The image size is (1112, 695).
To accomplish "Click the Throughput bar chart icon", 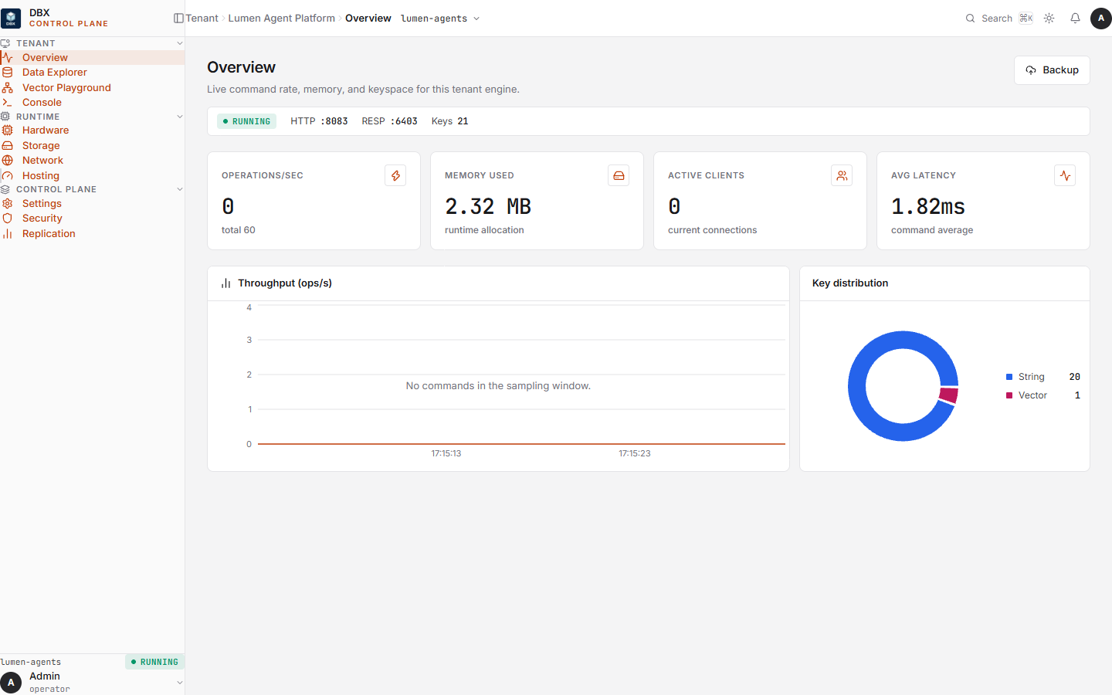I will (225, 283).
